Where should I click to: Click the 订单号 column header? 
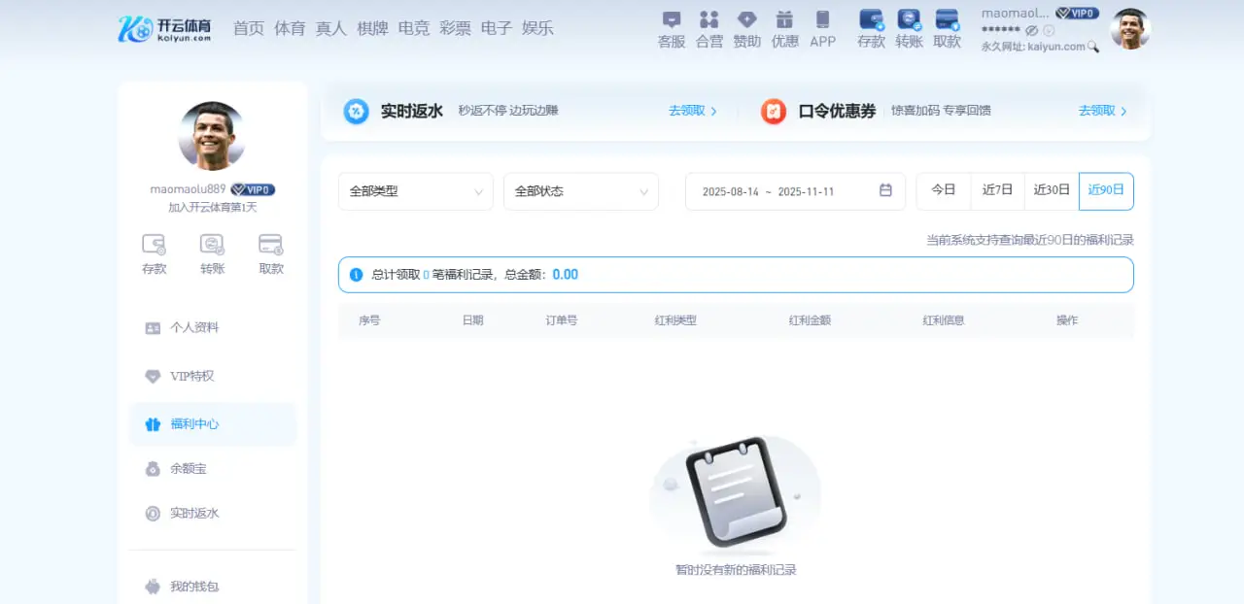click(x=562, y=320)
